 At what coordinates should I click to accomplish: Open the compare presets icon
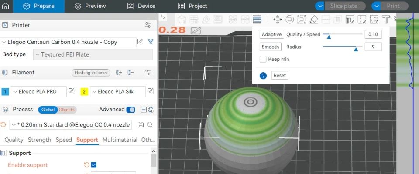pyautogui.click(x=151, y=110)
